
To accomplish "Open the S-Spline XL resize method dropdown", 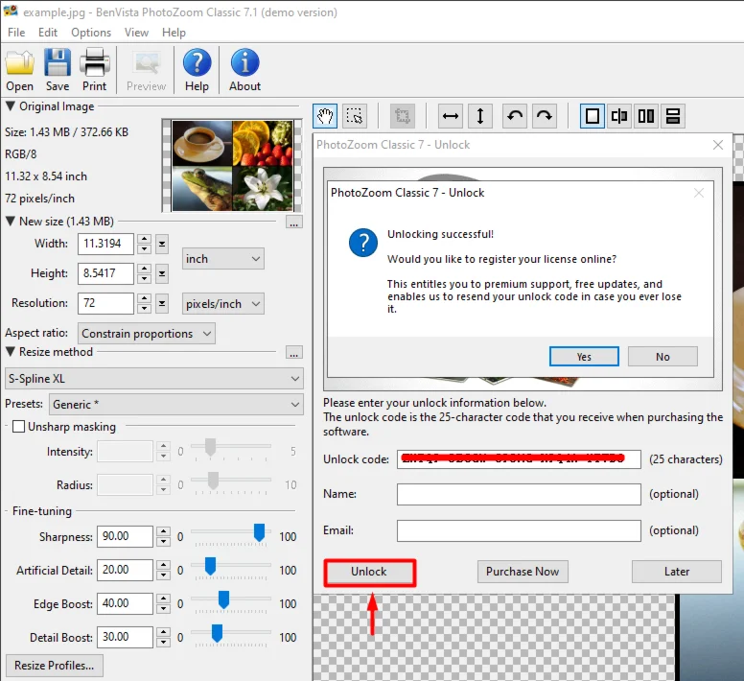I will pyautogui.click(x=153, y=379).
